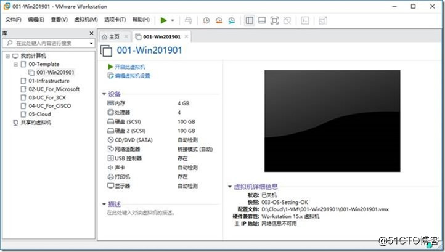Image resolution: width=445 pixels, height=252 pixels.
Task: Collapse the 00-Template folder node
Action: [x=15, y=65]
